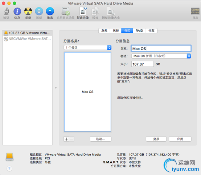Click the yellow minimize window button
The height and width of the screenshot is (175, 201).
tap(9, 3)
